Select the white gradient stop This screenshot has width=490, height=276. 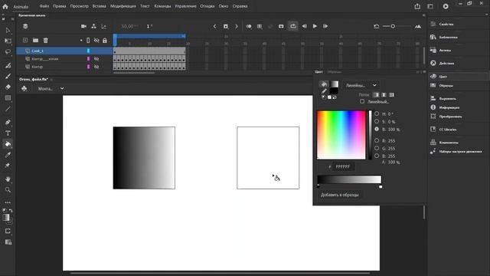point(381,186)
